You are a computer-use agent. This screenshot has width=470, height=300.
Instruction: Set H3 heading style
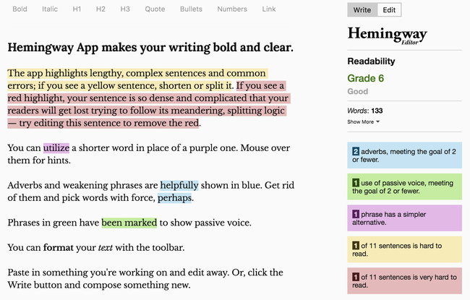(125, 9)
